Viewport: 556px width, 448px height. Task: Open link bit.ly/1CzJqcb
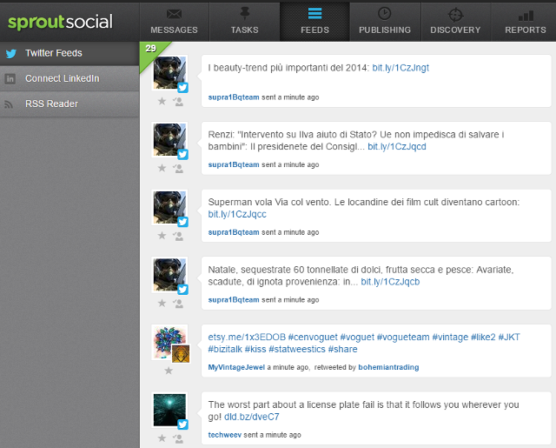coord(390,282)
